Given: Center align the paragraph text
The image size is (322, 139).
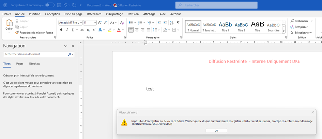Looking at the screenshot, I should [x=137, y=30].
